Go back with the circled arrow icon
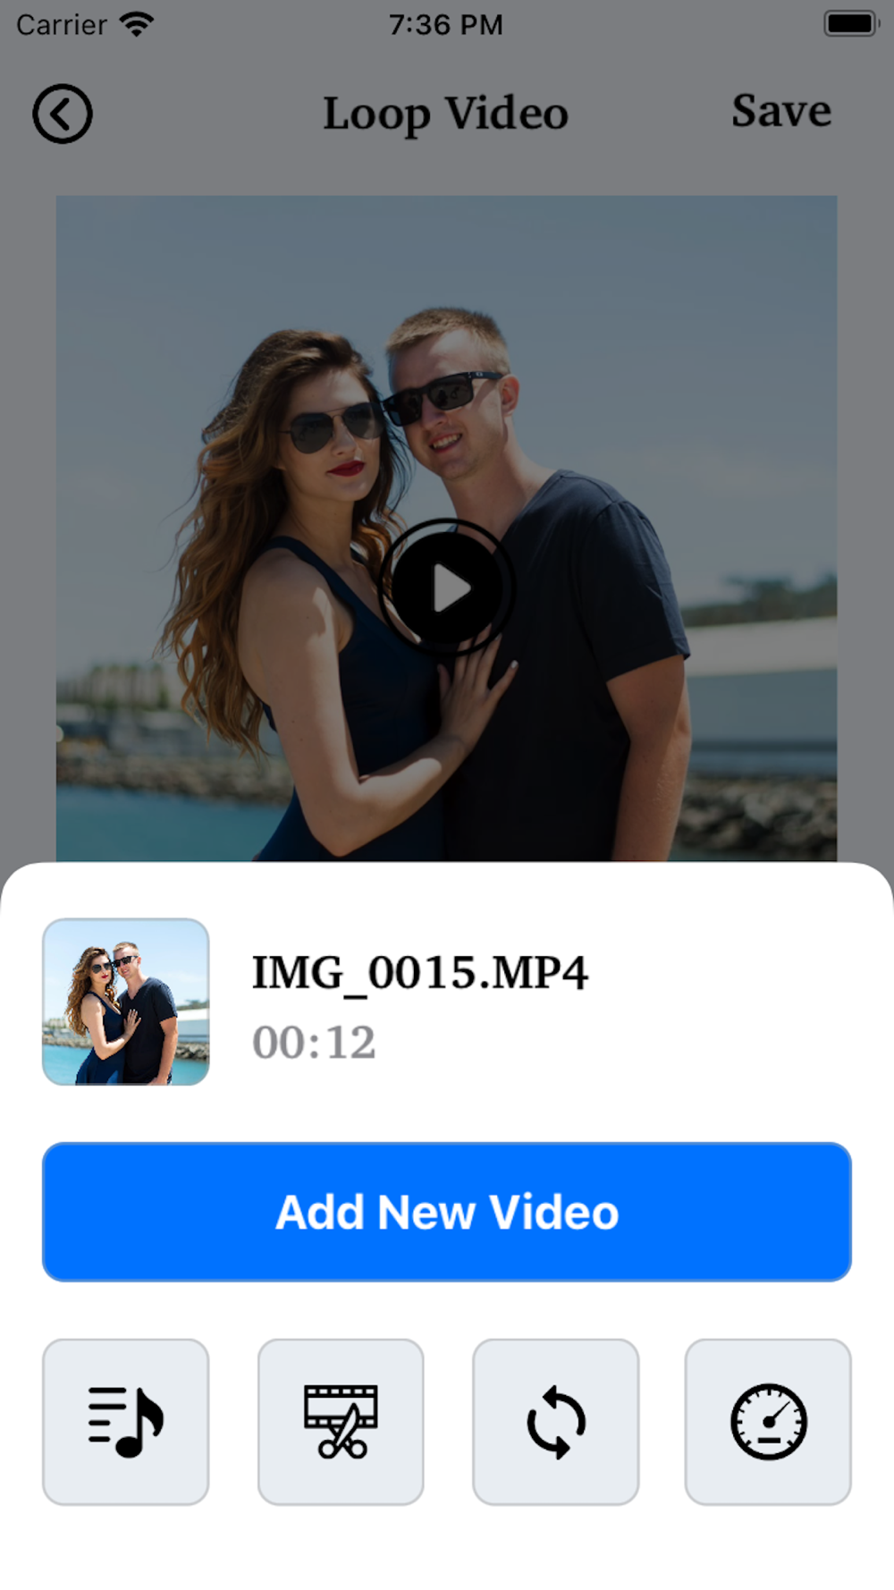The width and height of the screenshot is (894, 1590). (x=63, y=114)
